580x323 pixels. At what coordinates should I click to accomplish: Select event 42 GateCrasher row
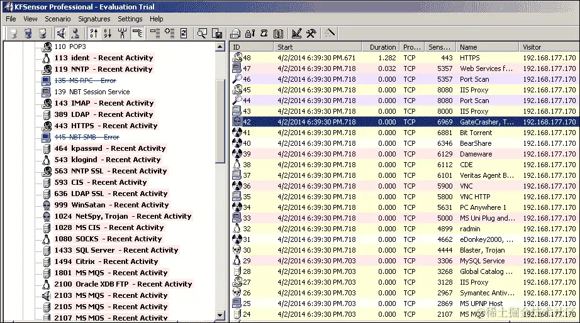(x=404, y=122)
